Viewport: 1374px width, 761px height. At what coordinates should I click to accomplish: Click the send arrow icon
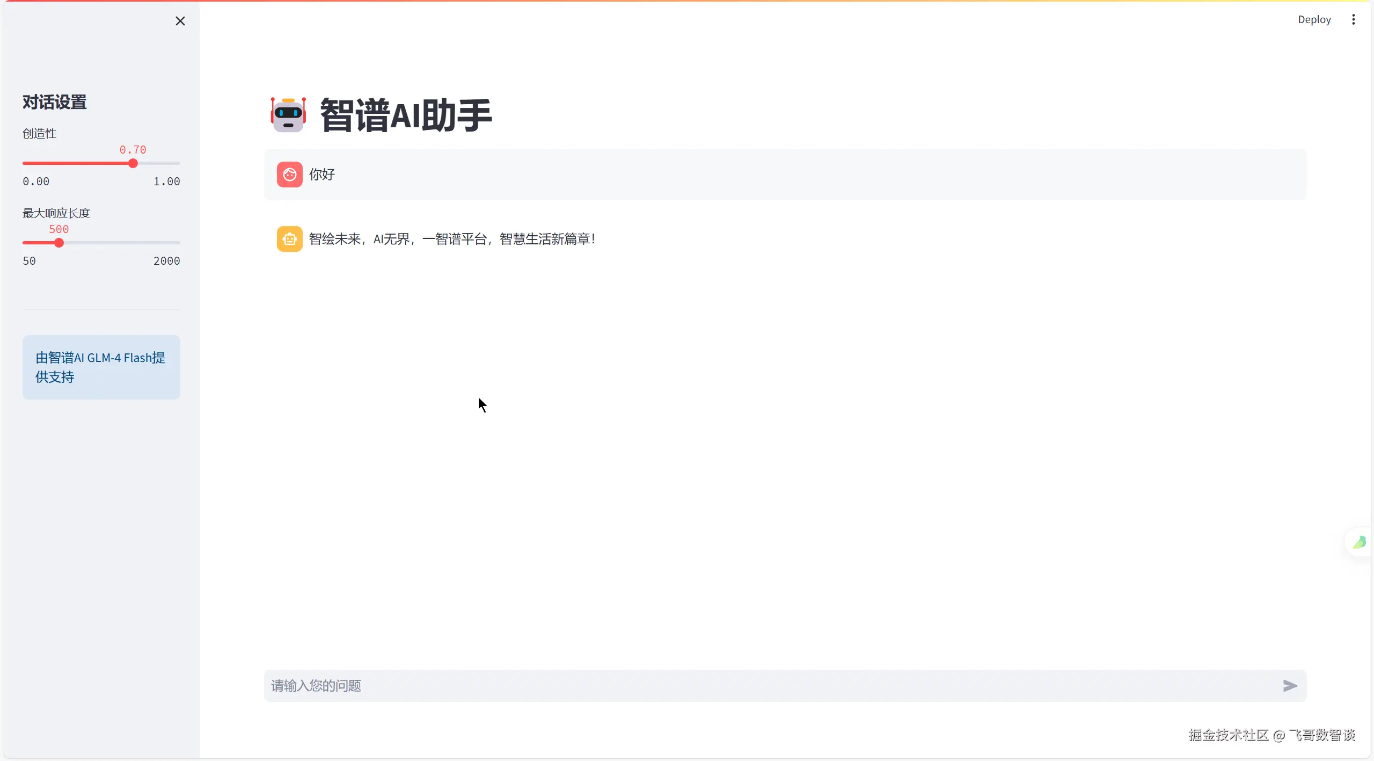[x=1290, y=685]
